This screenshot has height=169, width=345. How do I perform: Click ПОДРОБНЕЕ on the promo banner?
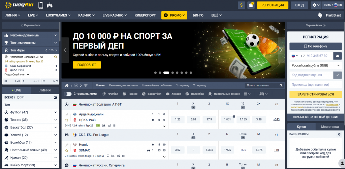pyautogui.click(x=87, y=65)
